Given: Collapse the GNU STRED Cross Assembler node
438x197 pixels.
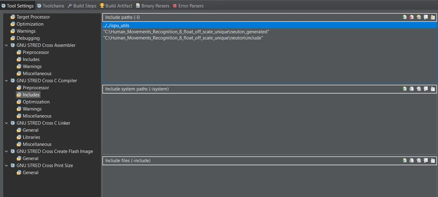Looking at the screenshot, I should click(6, 45).
